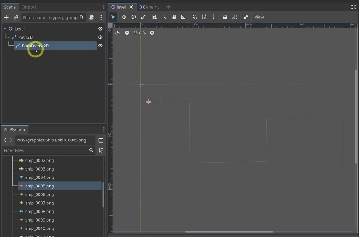Go to previous FileSystem folder

coord(5,140)
